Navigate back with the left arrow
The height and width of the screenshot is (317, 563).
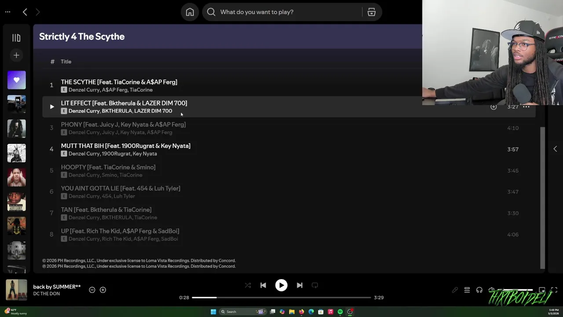[25, 12]
